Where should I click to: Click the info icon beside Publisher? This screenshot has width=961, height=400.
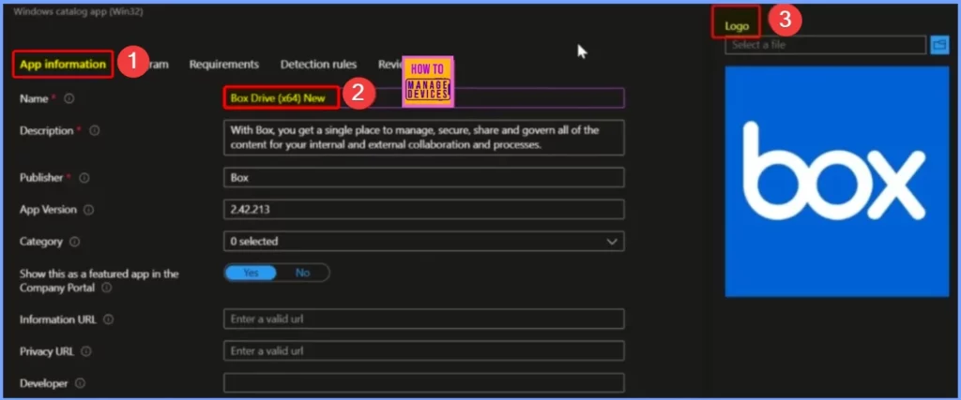[x=84, y=177]
